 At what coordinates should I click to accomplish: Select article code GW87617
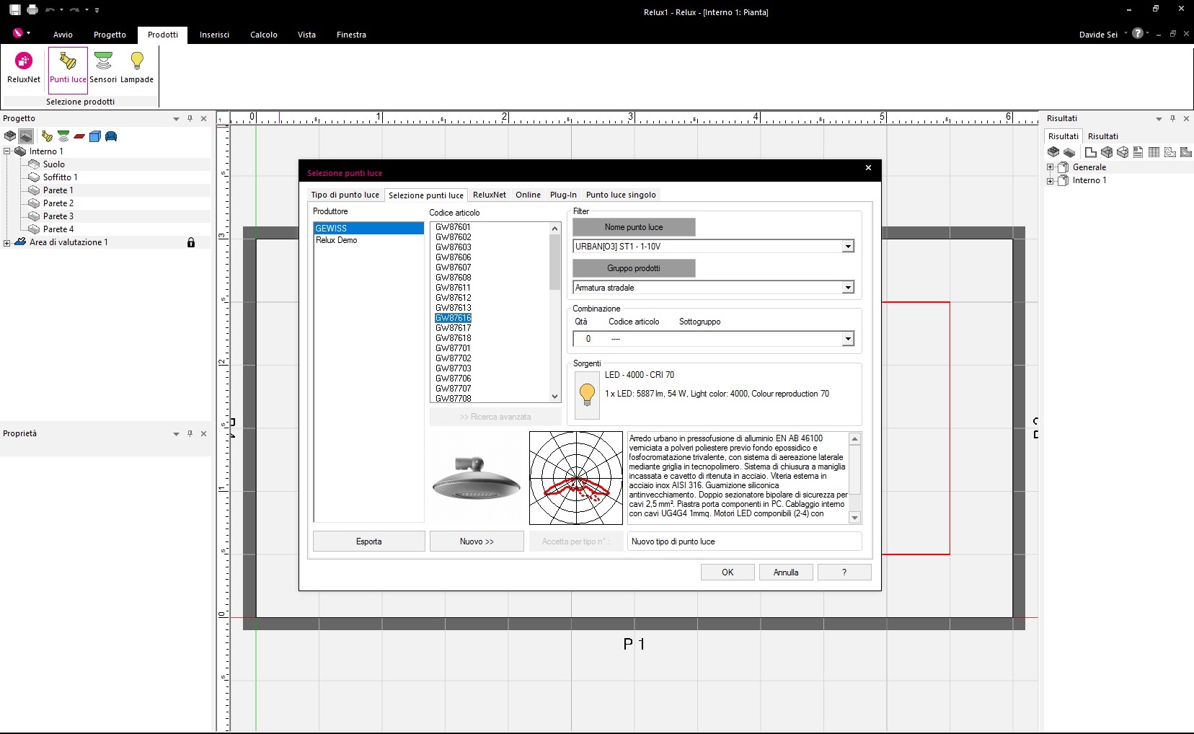(x=454, y=328)
